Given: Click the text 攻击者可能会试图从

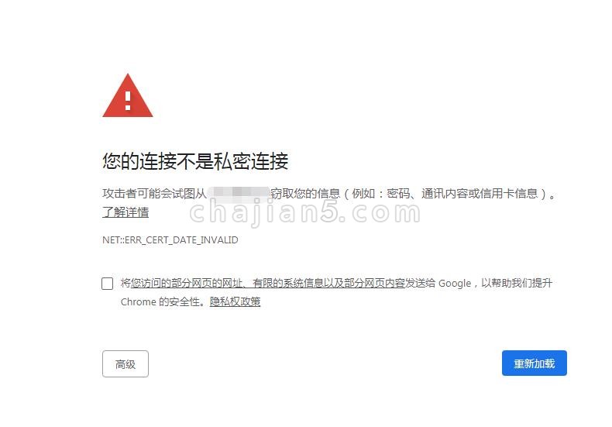Looking at the screenshot, I should pos(155,193).
